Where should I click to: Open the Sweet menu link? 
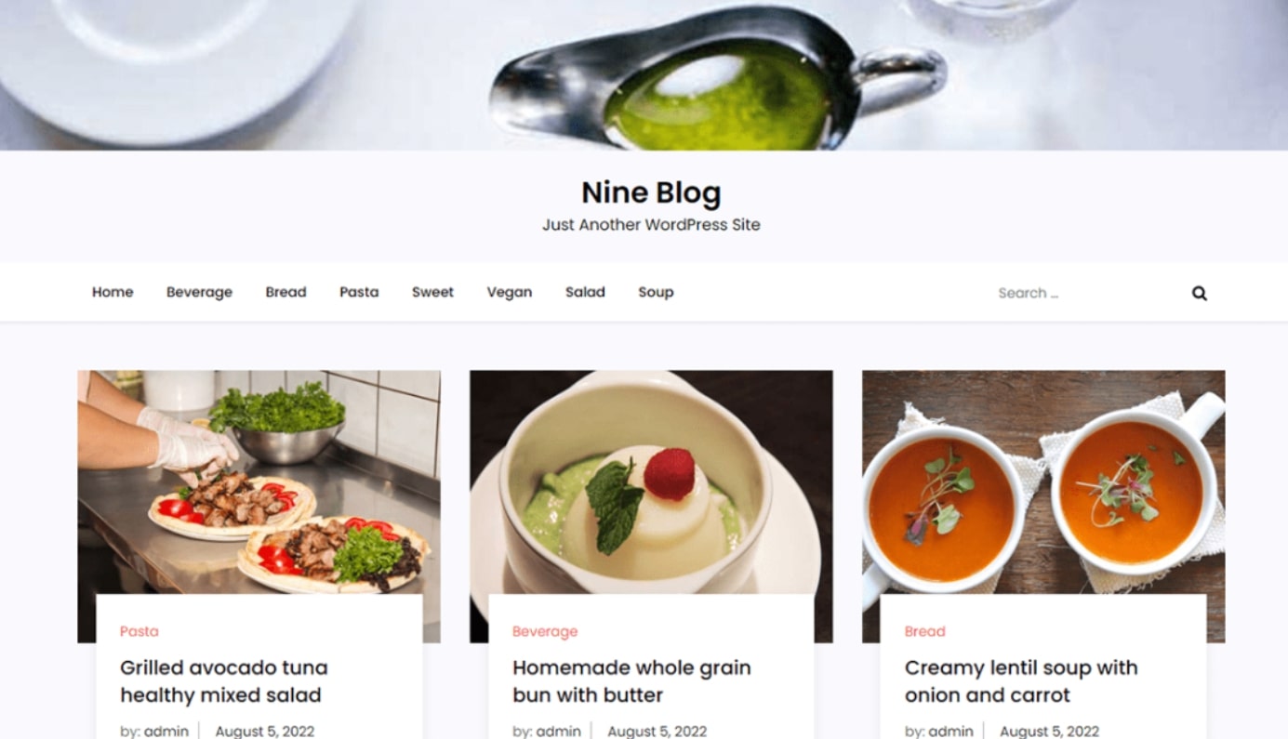coord(432,292)
